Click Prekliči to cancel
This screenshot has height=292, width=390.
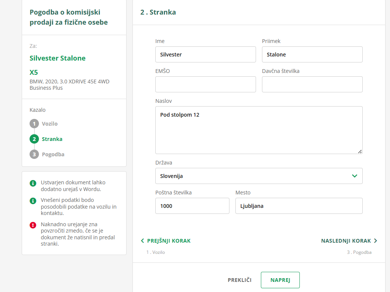click(240, 280)
